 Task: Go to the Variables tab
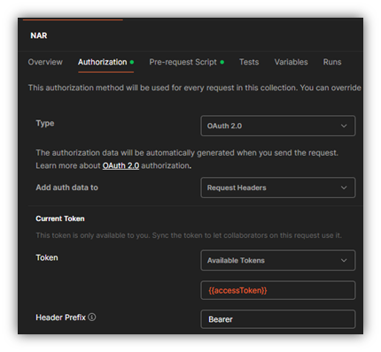[x=291, y=62]
